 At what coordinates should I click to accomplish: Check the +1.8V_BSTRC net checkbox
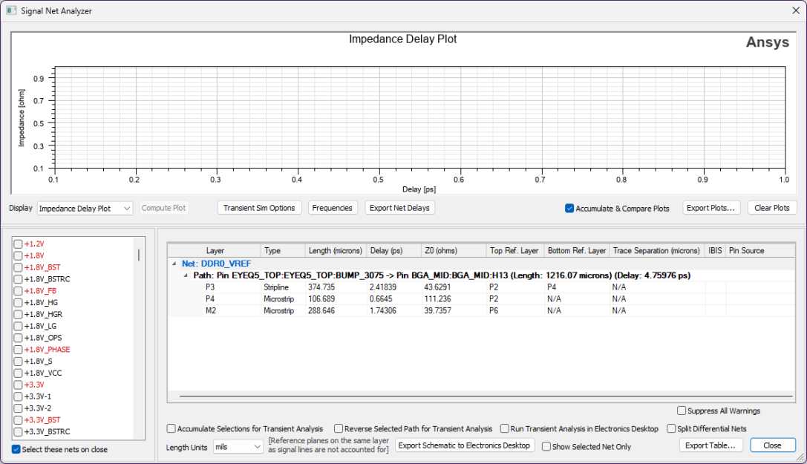click(x=18, y=279)
